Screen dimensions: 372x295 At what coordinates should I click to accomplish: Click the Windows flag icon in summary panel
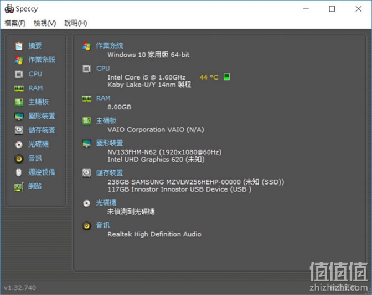pyautogui.click(x=86, y=46)
